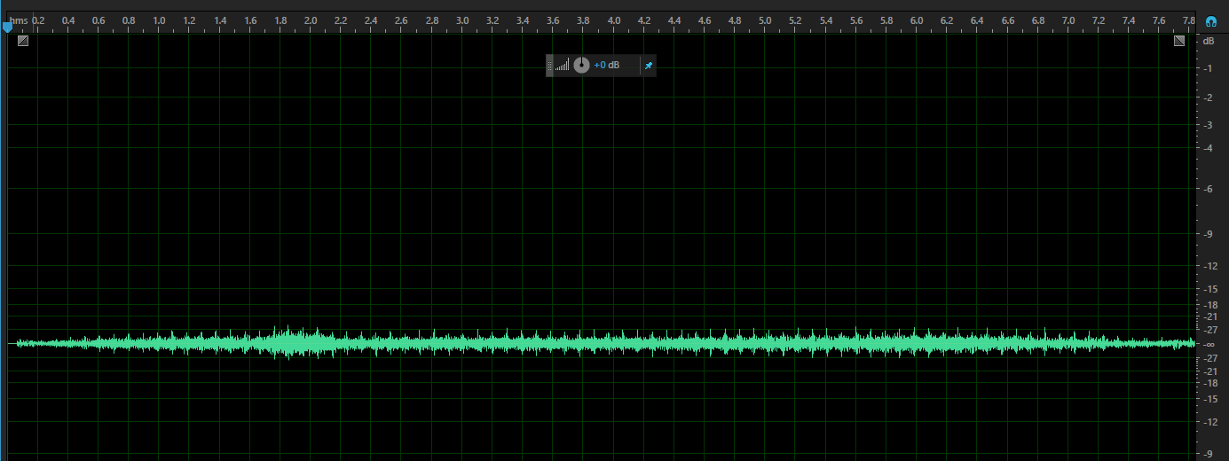Click the 6.8 mark on the time ruler

[x=1038, y=20]
